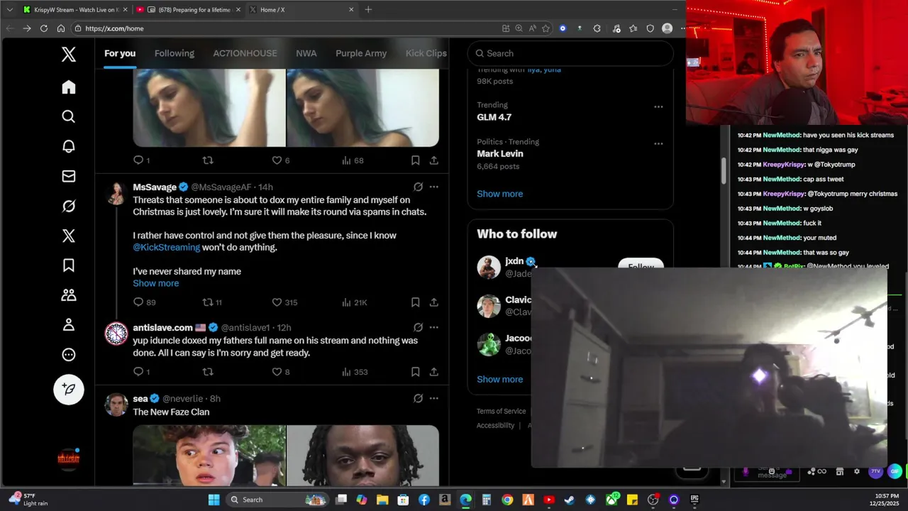
Task: Open the X Home icon in sidebar
Action: pos(69,87)
